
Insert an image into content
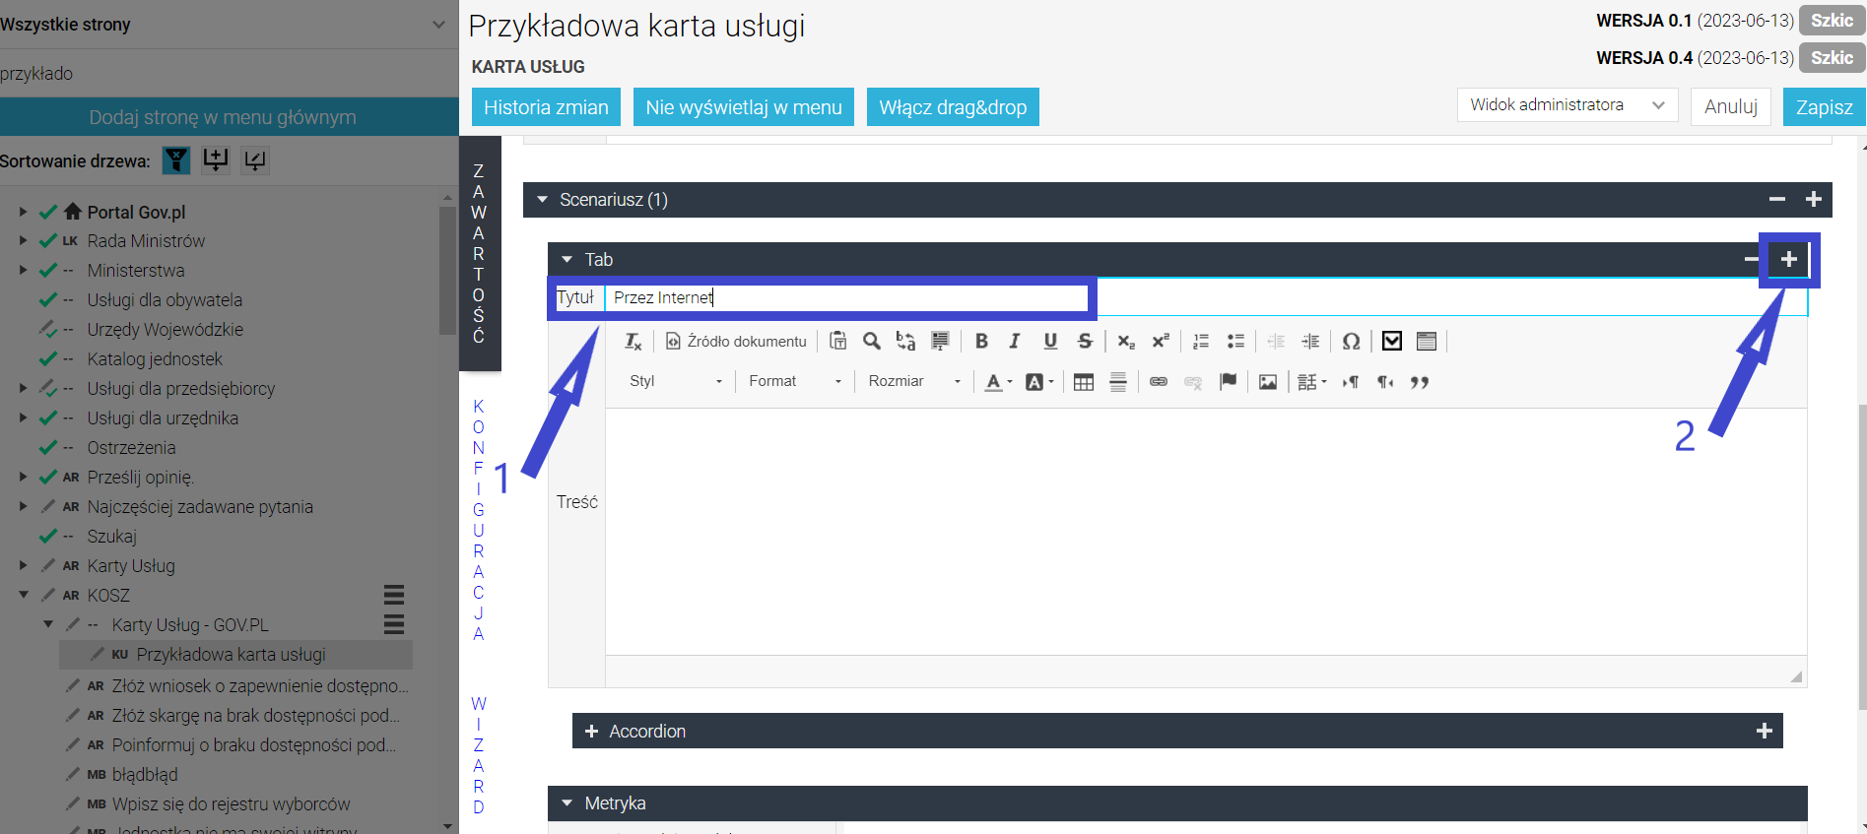click(x=1268, y=382)
